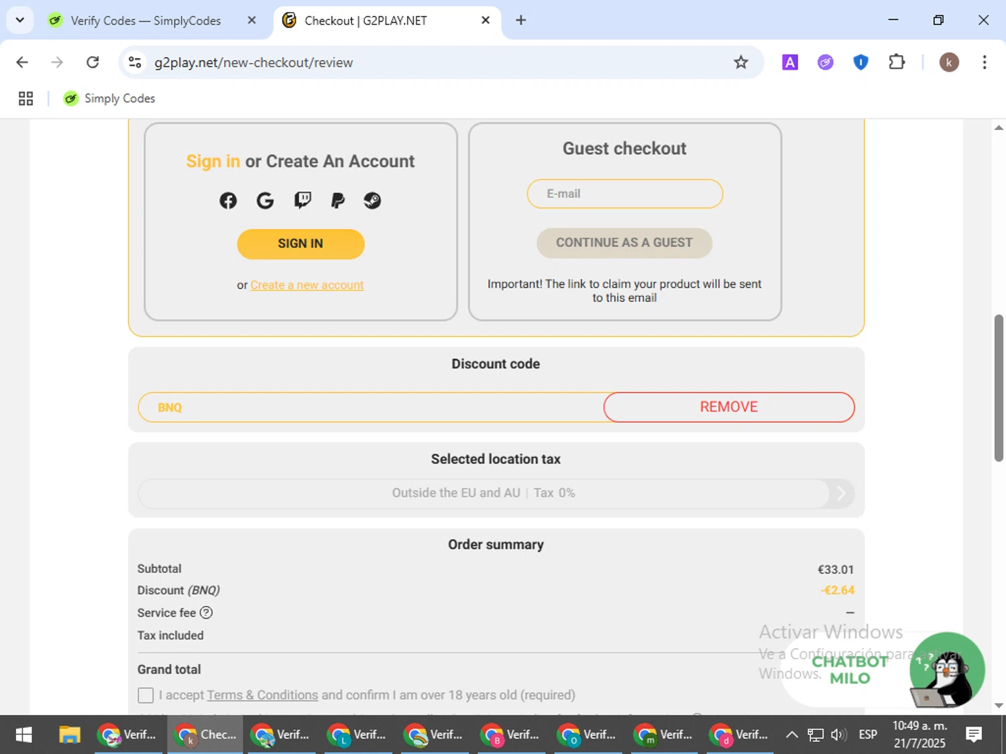Select the Checkout | G2PLAY.NET tab
Viewport: 1006px width, 754px height.
coord(387,21)
